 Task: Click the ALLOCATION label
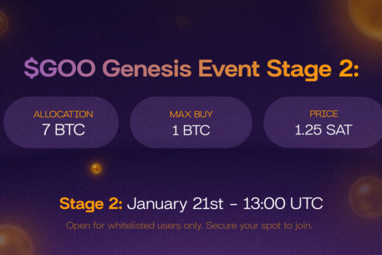point(62,115)
